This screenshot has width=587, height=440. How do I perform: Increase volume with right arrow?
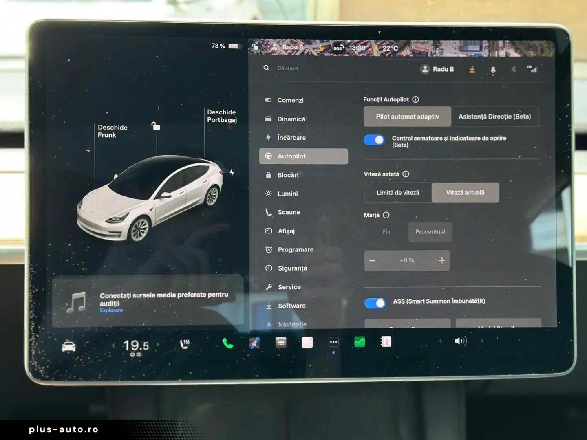click(x=482, y=341)
